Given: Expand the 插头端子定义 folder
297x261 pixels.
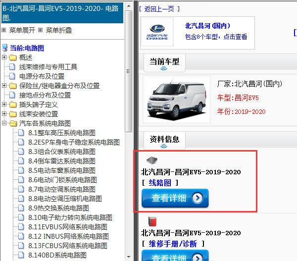Looking at the screenshot, I should click(4, 104).
